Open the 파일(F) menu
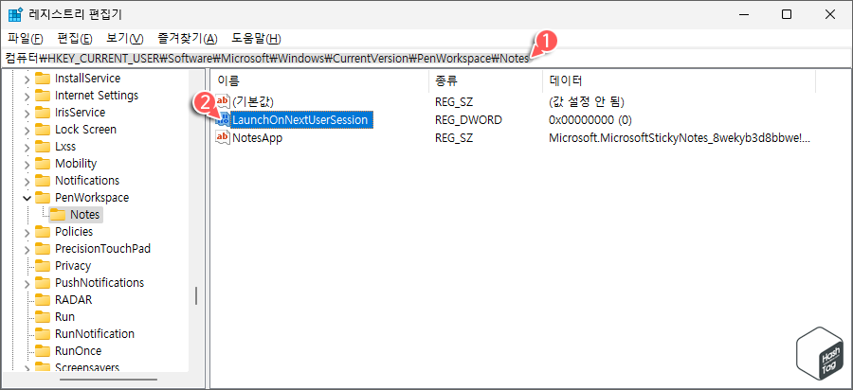Viewport: 853px width, 390px height. coord(25,39)
